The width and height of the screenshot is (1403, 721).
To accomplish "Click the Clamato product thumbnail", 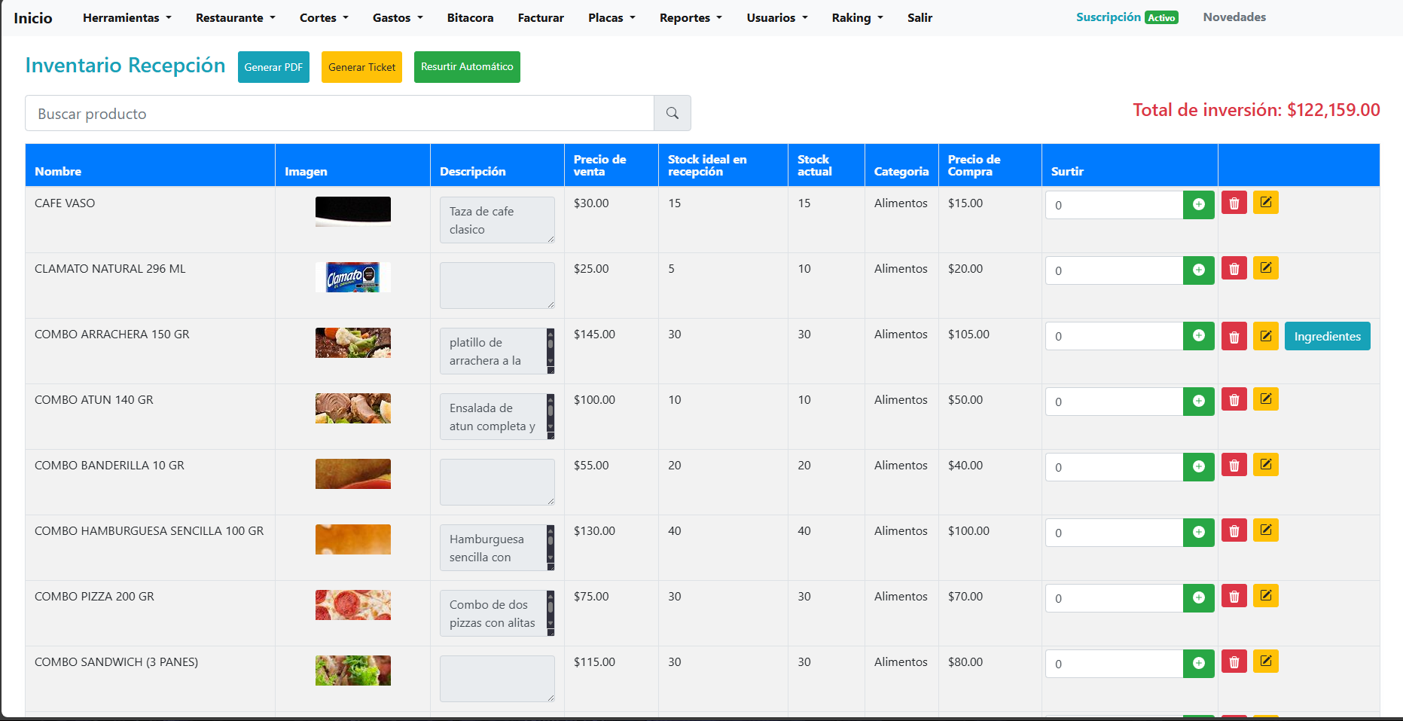I will click(x=352, y=277).
